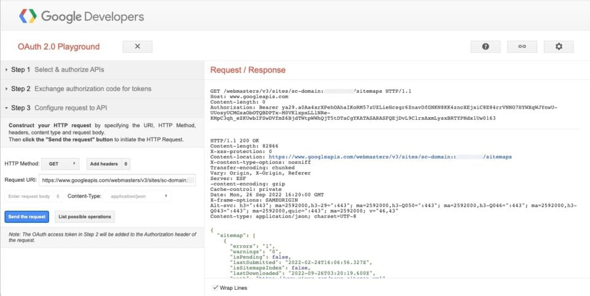This screenshot has height=296, width=590.
Task: Click the Content-type: application/json; charset=UTF-8 line
Action: click(283, 217)
